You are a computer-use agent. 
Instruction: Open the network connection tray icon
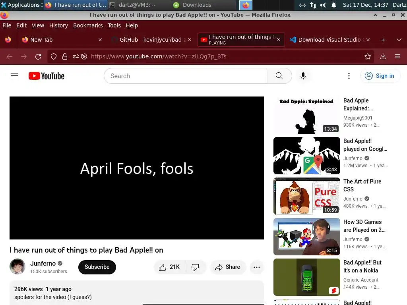pos(313,5)
